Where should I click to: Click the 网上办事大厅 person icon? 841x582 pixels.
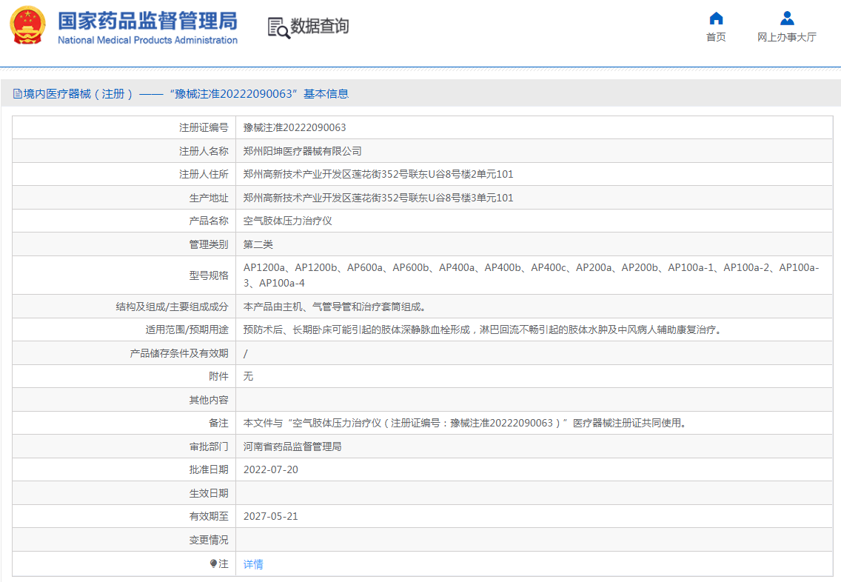tap(787, 19)
